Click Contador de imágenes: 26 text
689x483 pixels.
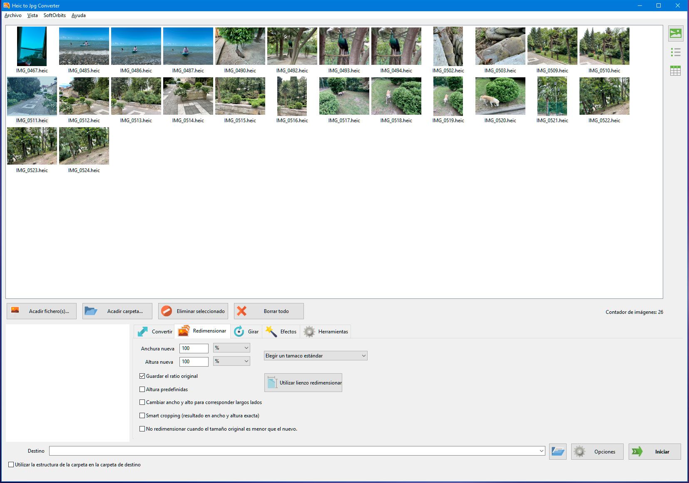coord(634,312)
